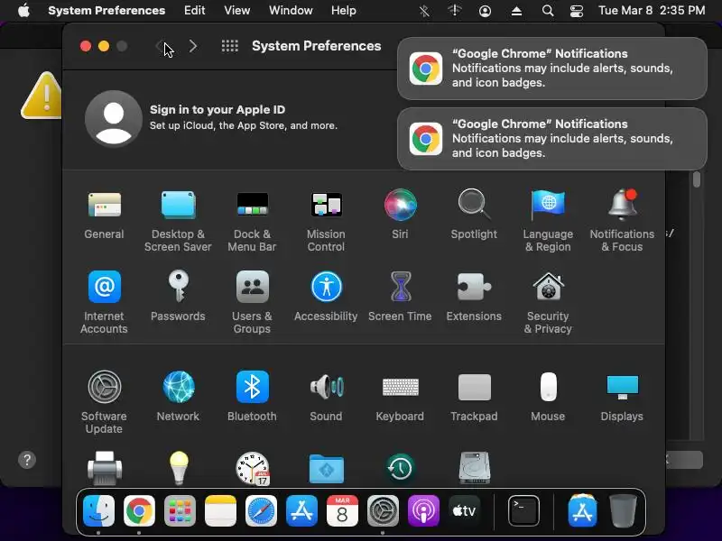722x541 pixels.
Task: Open Screen Time preferences
Action: click(x=400, y=297)
